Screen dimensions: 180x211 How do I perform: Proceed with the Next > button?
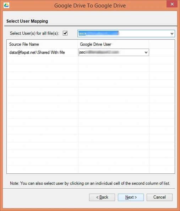[x=131, y=197]
